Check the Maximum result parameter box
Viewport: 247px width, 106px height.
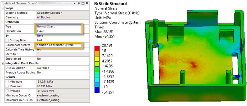(7, 86)
